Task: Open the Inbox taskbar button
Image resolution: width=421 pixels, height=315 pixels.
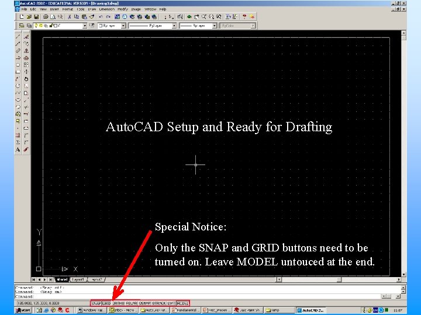Action: point(123,310)
